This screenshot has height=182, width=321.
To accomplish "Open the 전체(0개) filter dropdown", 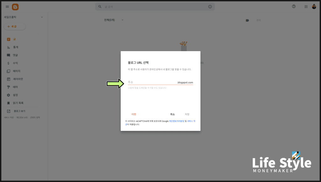I will pos(115,19).
